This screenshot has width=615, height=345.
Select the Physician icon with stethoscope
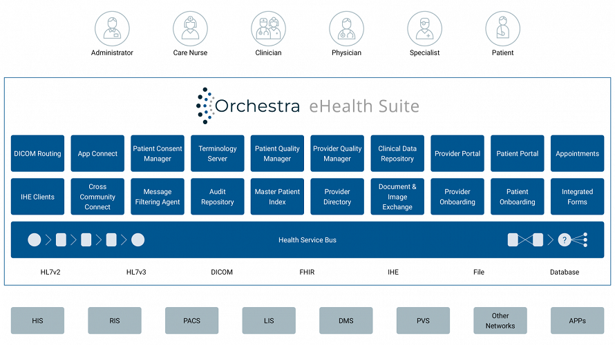346,28
